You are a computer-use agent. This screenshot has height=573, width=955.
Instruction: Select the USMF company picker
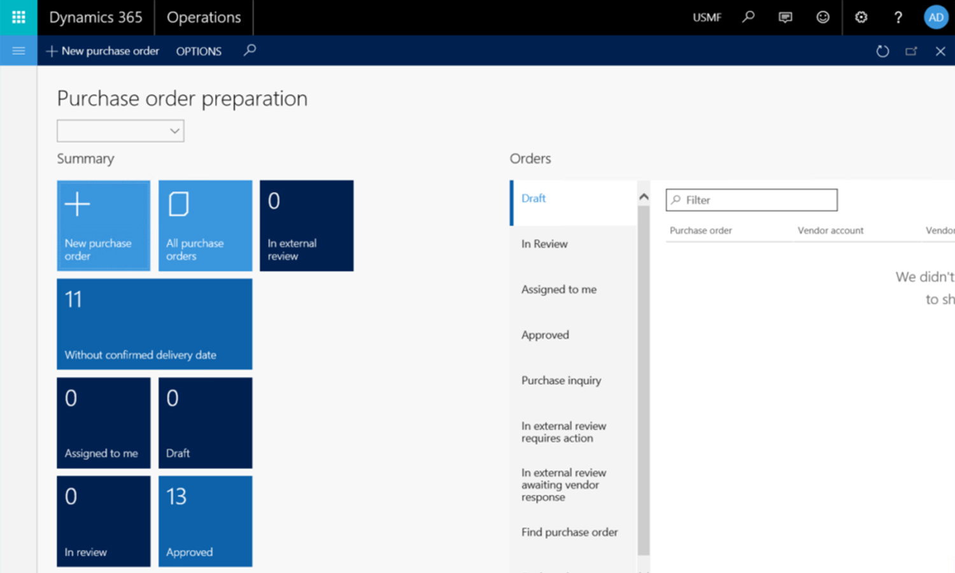coord(707,18)
